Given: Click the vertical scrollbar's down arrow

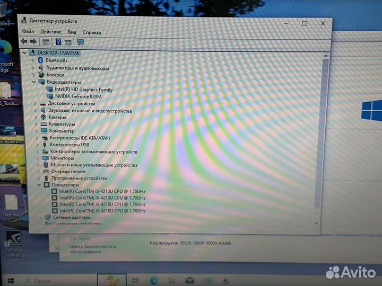Looking at the screenshot, I should tap(317, 223).
